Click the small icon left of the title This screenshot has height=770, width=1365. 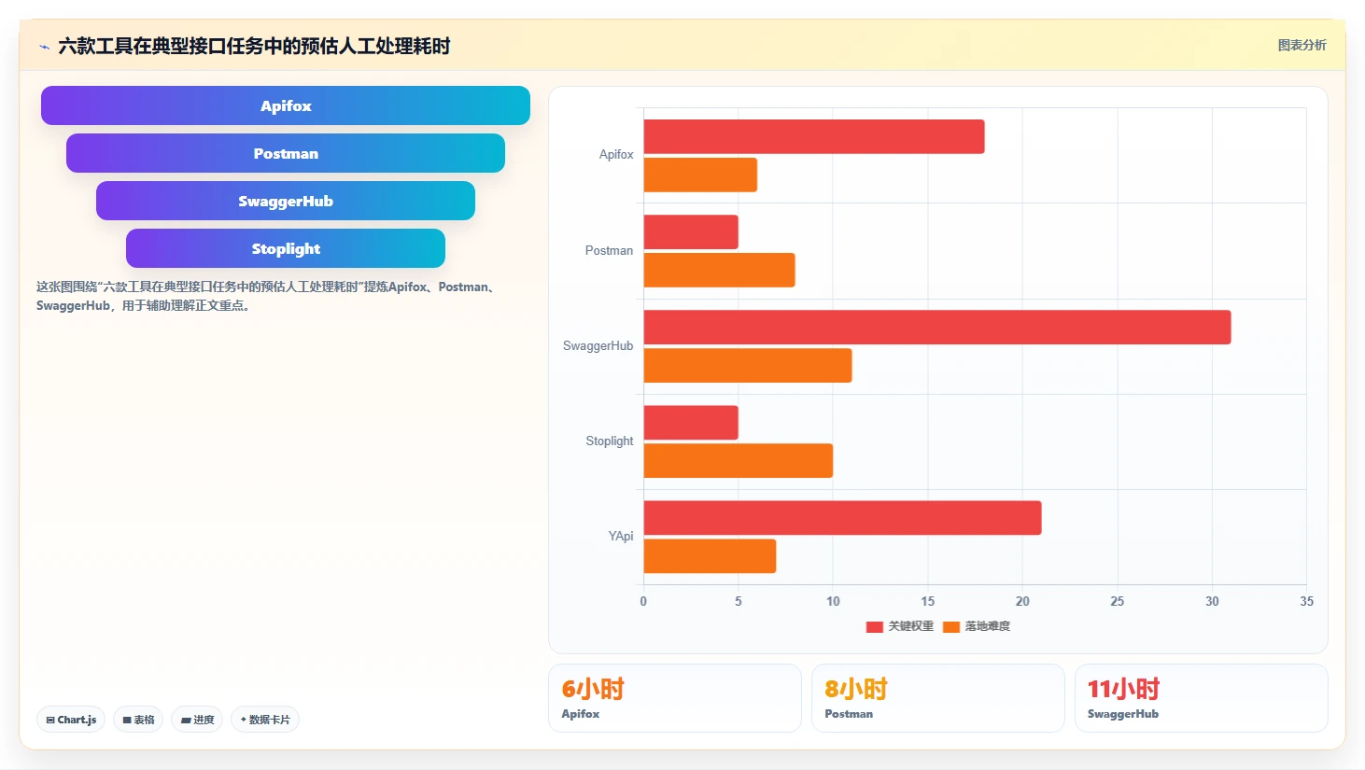[x=44, y=47]
